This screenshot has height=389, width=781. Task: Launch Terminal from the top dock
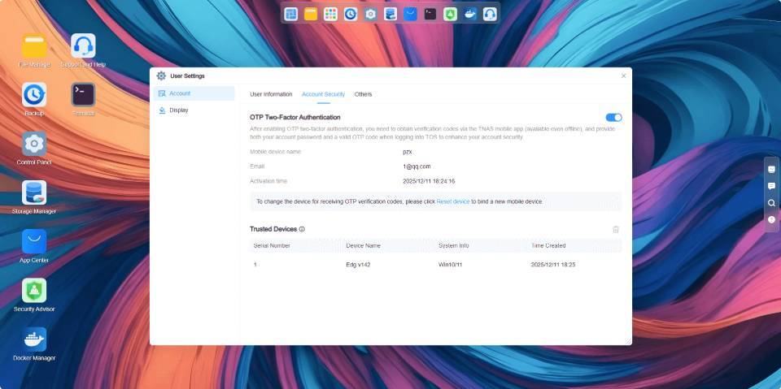[x=430, y=14]
